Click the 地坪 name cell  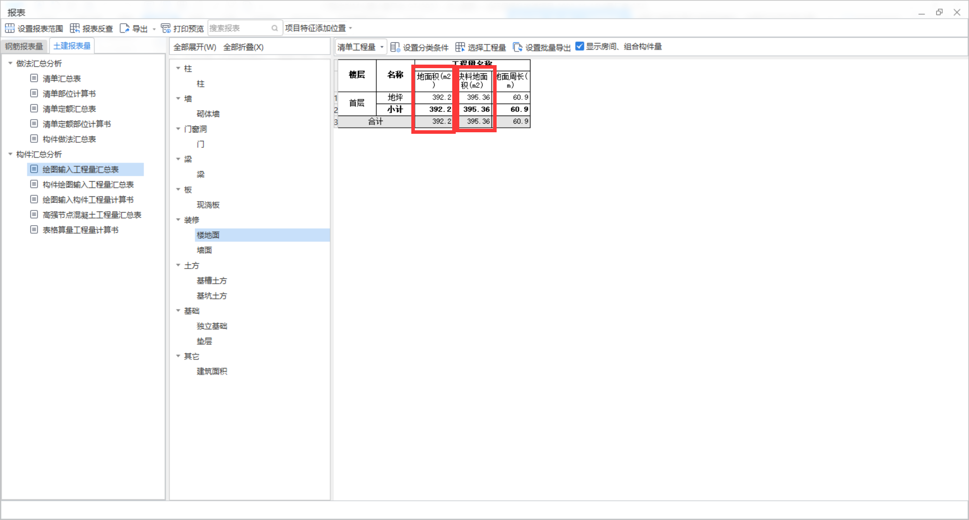395,97
